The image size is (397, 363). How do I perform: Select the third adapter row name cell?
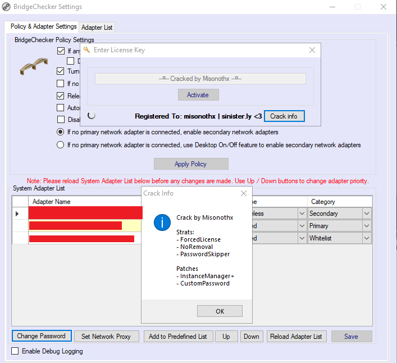point(85,238)
